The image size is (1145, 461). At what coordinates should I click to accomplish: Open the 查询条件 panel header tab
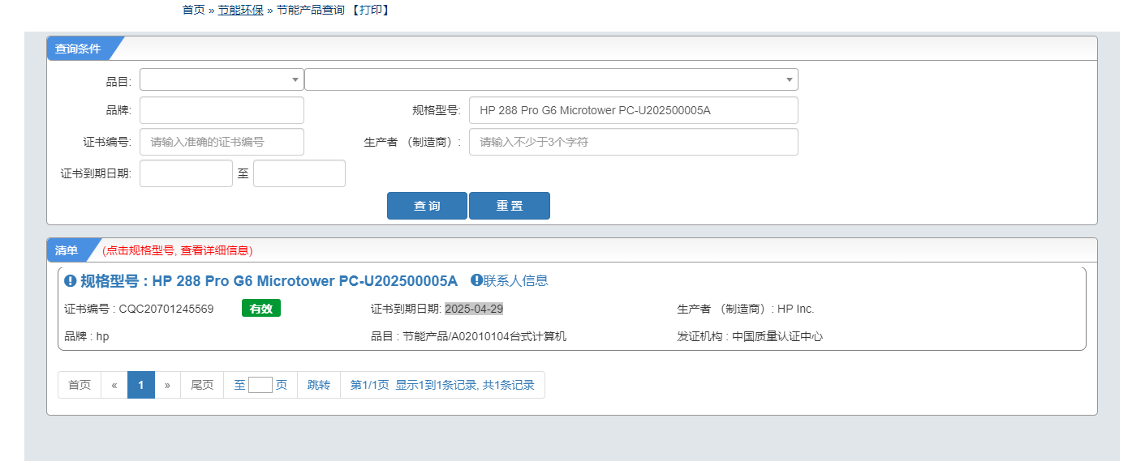point(78,49)
